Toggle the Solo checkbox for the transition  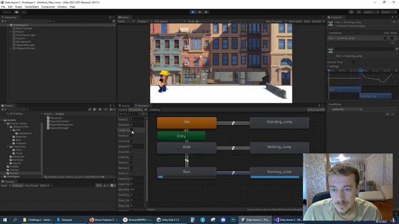[385, 38]
